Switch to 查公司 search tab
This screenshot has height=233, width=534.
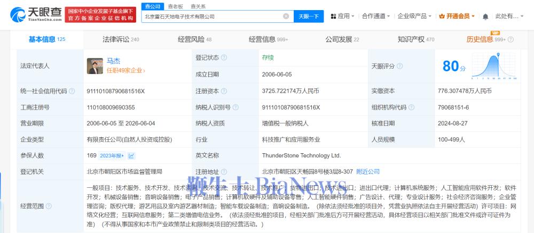(x=153, y=6)
